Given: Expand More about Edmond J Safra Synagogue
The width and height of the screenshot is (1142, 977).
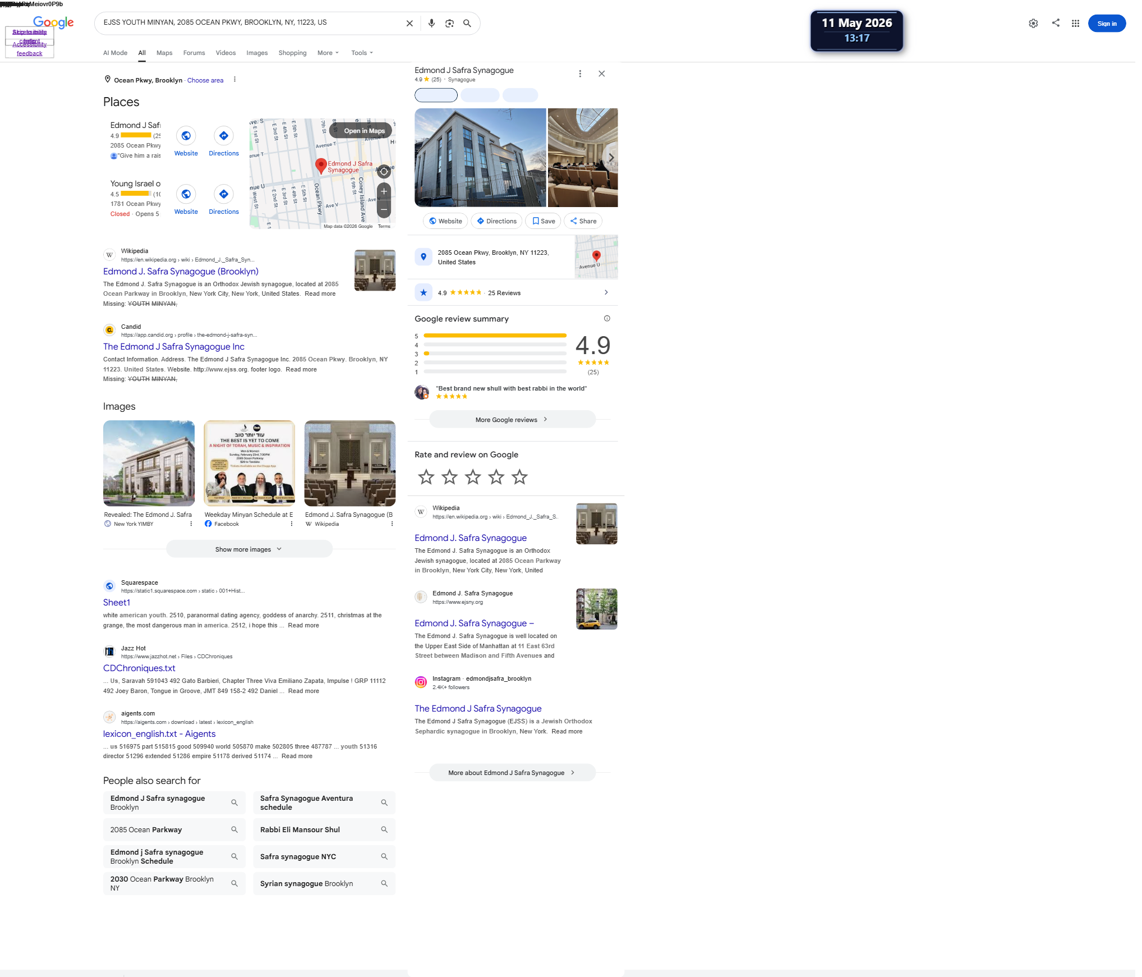Looking at the screenshot, I should pos(512,773).
